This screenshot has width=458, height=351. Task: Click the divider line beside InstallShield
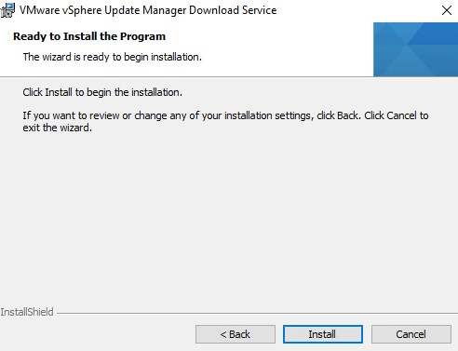[x=257, y=313]
